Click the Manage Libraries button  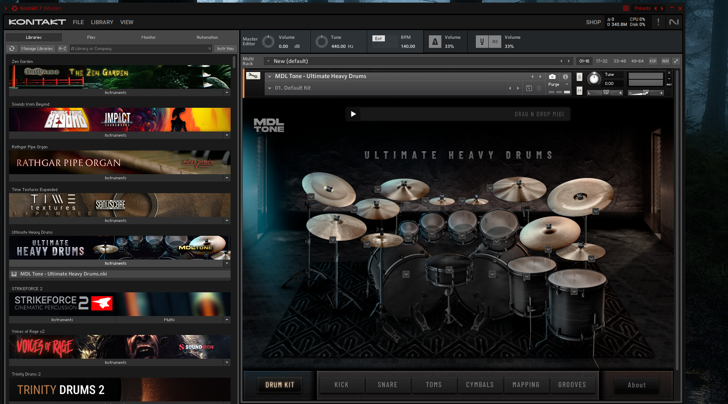pos(37,49)
